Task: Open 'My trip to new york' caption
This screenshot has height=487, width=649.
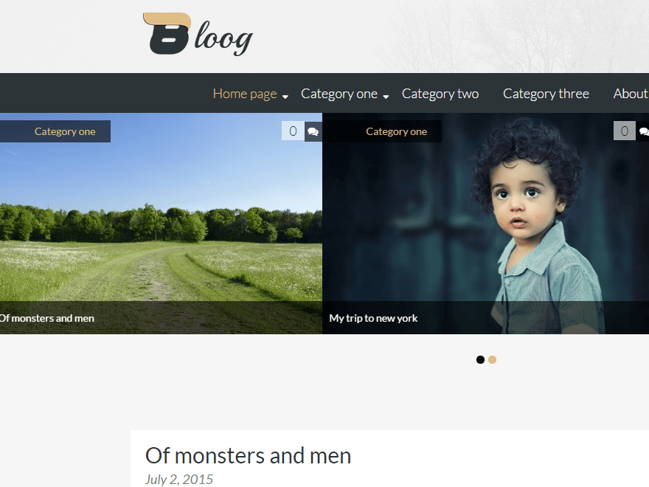Action: coord(373,318)
